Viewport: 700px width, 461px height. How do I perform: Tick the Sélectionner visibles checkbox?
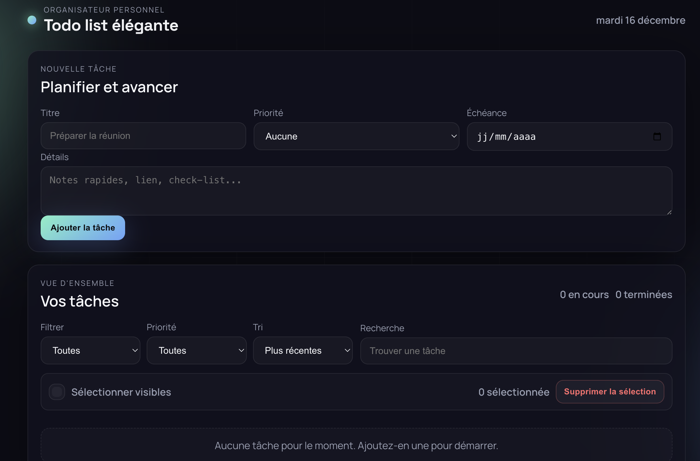pyautogui.click(x=57, y=392)
